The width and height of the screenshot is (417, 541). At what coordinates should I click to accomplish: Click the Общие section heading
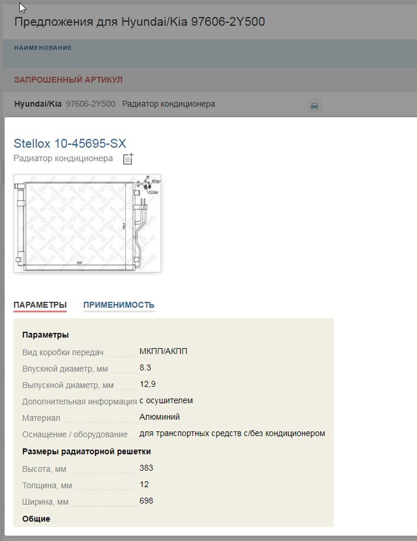(x=37, y=519)
